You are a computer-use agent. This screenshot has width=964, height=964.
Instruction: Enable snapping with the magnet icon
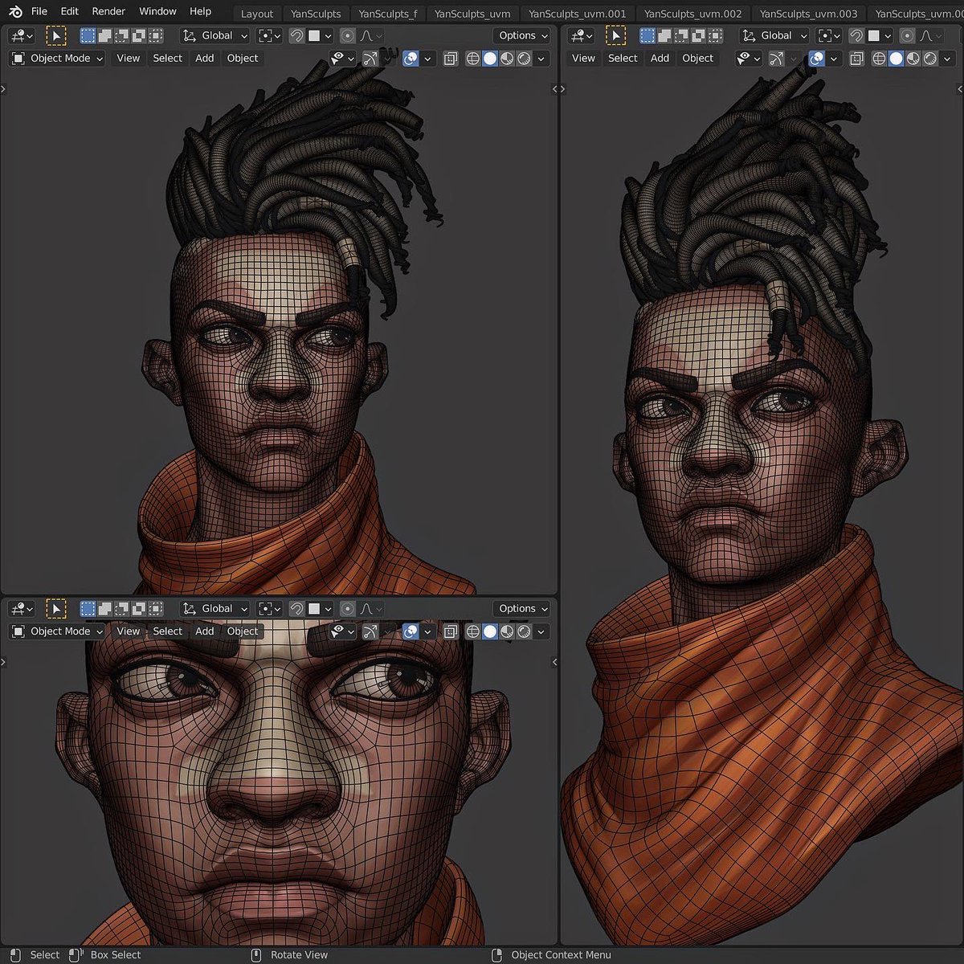coord(296,35)
